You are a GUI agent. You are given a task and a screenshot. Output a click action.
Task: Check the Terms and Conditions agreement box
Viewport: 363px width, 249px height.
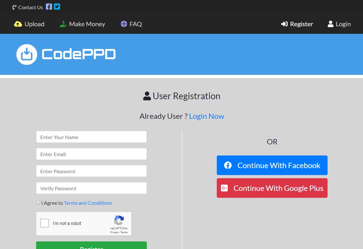pyautogui.click(x=38, y=203)
